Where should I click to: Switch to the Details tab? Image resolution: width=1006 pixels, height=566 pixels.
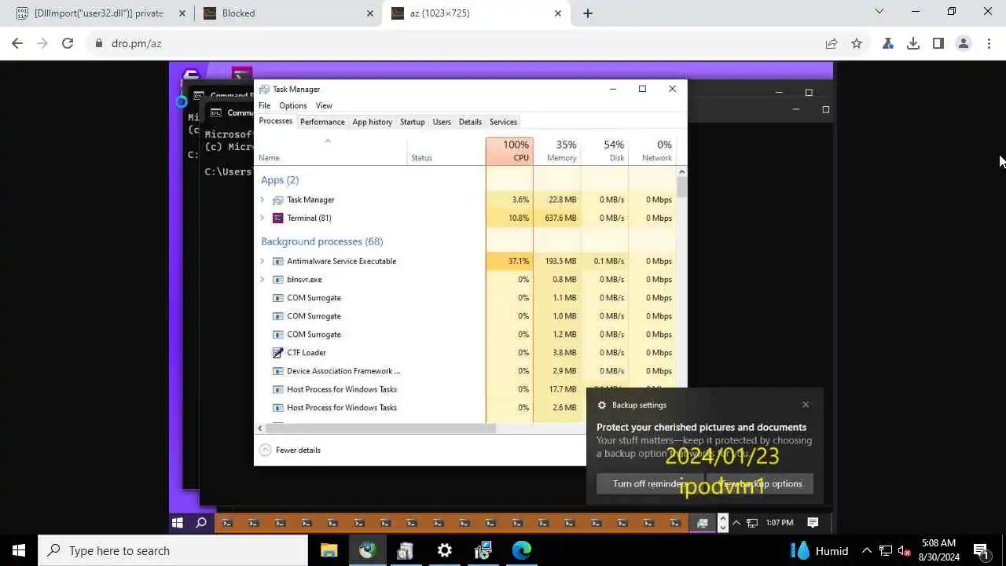470,122
